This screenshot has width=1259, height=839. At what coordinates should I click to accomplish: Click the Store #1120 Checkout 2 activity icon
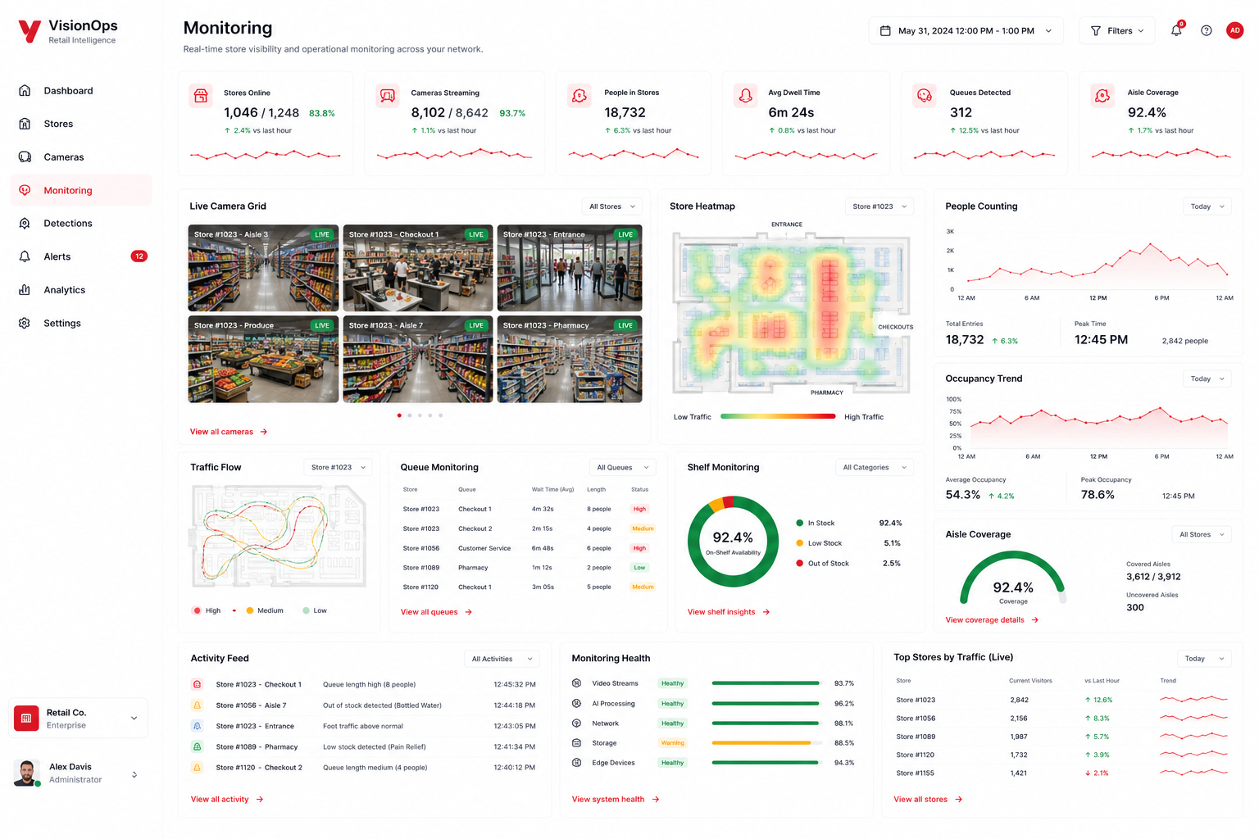[x=197, y=768]
